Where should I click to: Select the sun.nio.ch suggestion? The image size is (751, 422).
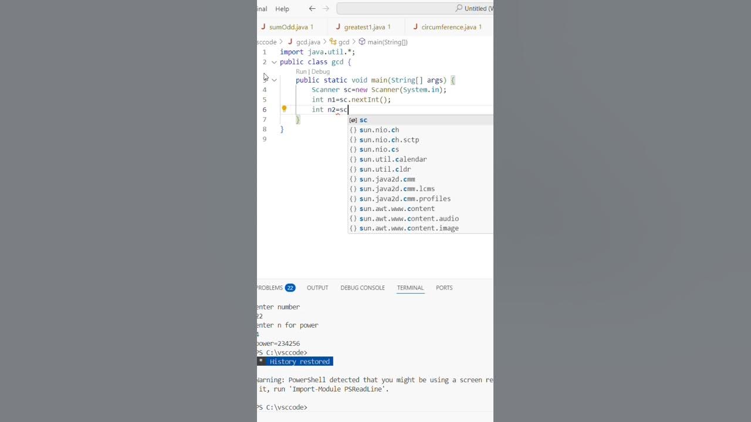[x=421, y=130]
